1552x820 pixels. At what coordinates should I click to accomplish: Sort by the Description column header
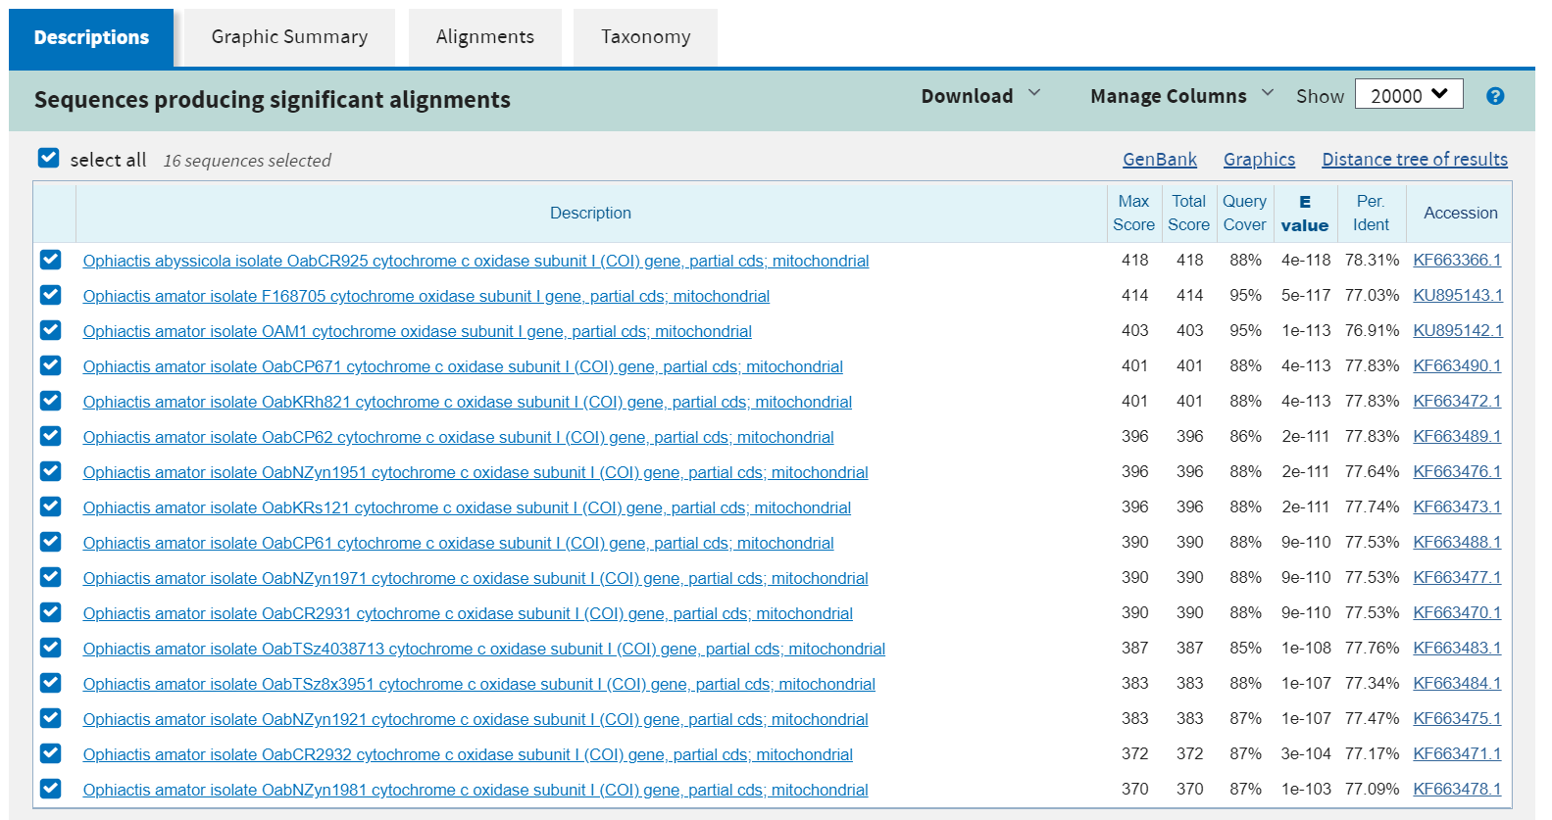590,213
